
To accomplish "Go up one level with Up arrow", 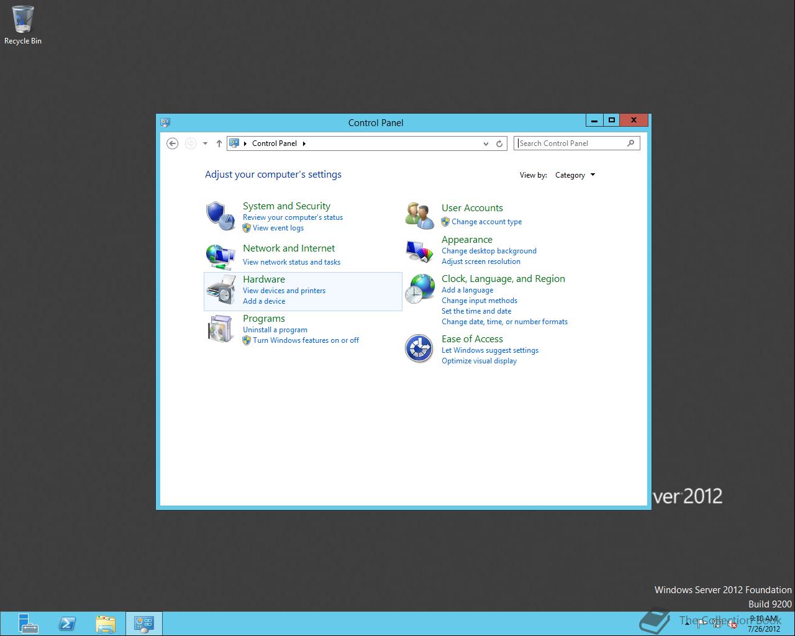I will coord(219,143).
